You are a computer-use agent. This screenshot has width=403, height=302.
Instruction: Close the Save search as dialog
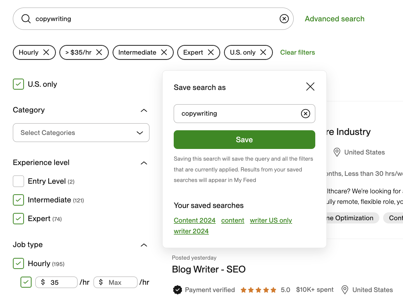click(310, 86)
